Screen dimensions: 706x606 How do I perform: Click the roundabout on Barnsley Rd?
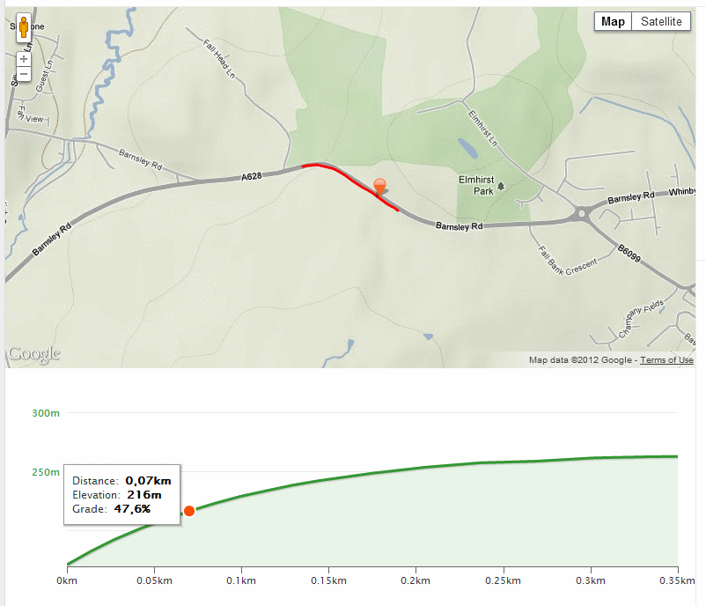pos(582,213)
